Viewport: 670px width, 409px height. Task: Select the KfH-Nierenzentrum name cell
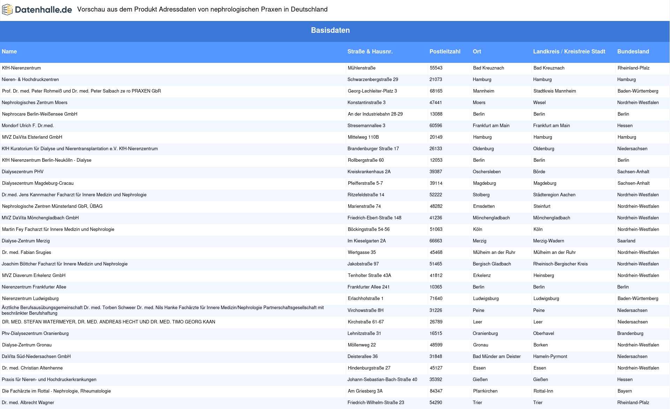[21, 68]
